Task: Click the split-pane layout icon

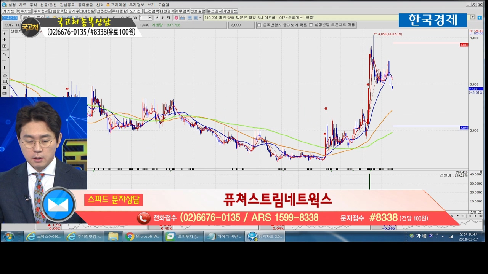Action: pos(196,18)
